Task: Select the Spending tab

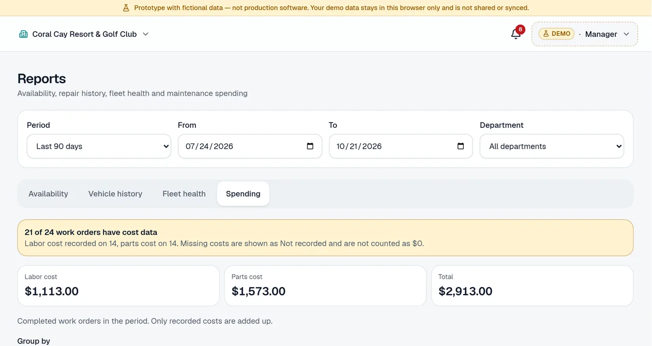Action: click(243, 194)
